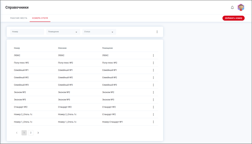The width and height of the screenshot is (252, 144).
Task: Focus the Номер search input field
Action: point(27,32)
